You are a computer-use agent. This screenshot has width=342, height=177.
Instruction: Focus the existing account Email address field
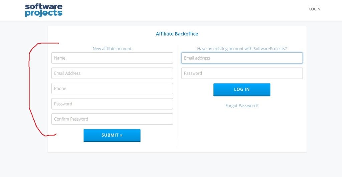pos(242,58)
